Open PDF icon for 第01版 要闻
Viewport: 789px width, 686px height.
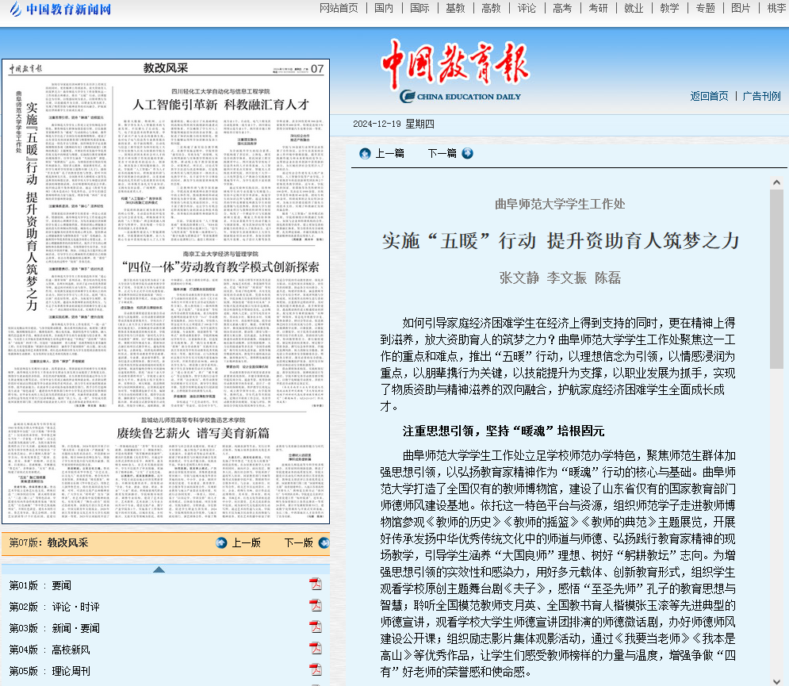pyautogui.click(x=315, y=584)
